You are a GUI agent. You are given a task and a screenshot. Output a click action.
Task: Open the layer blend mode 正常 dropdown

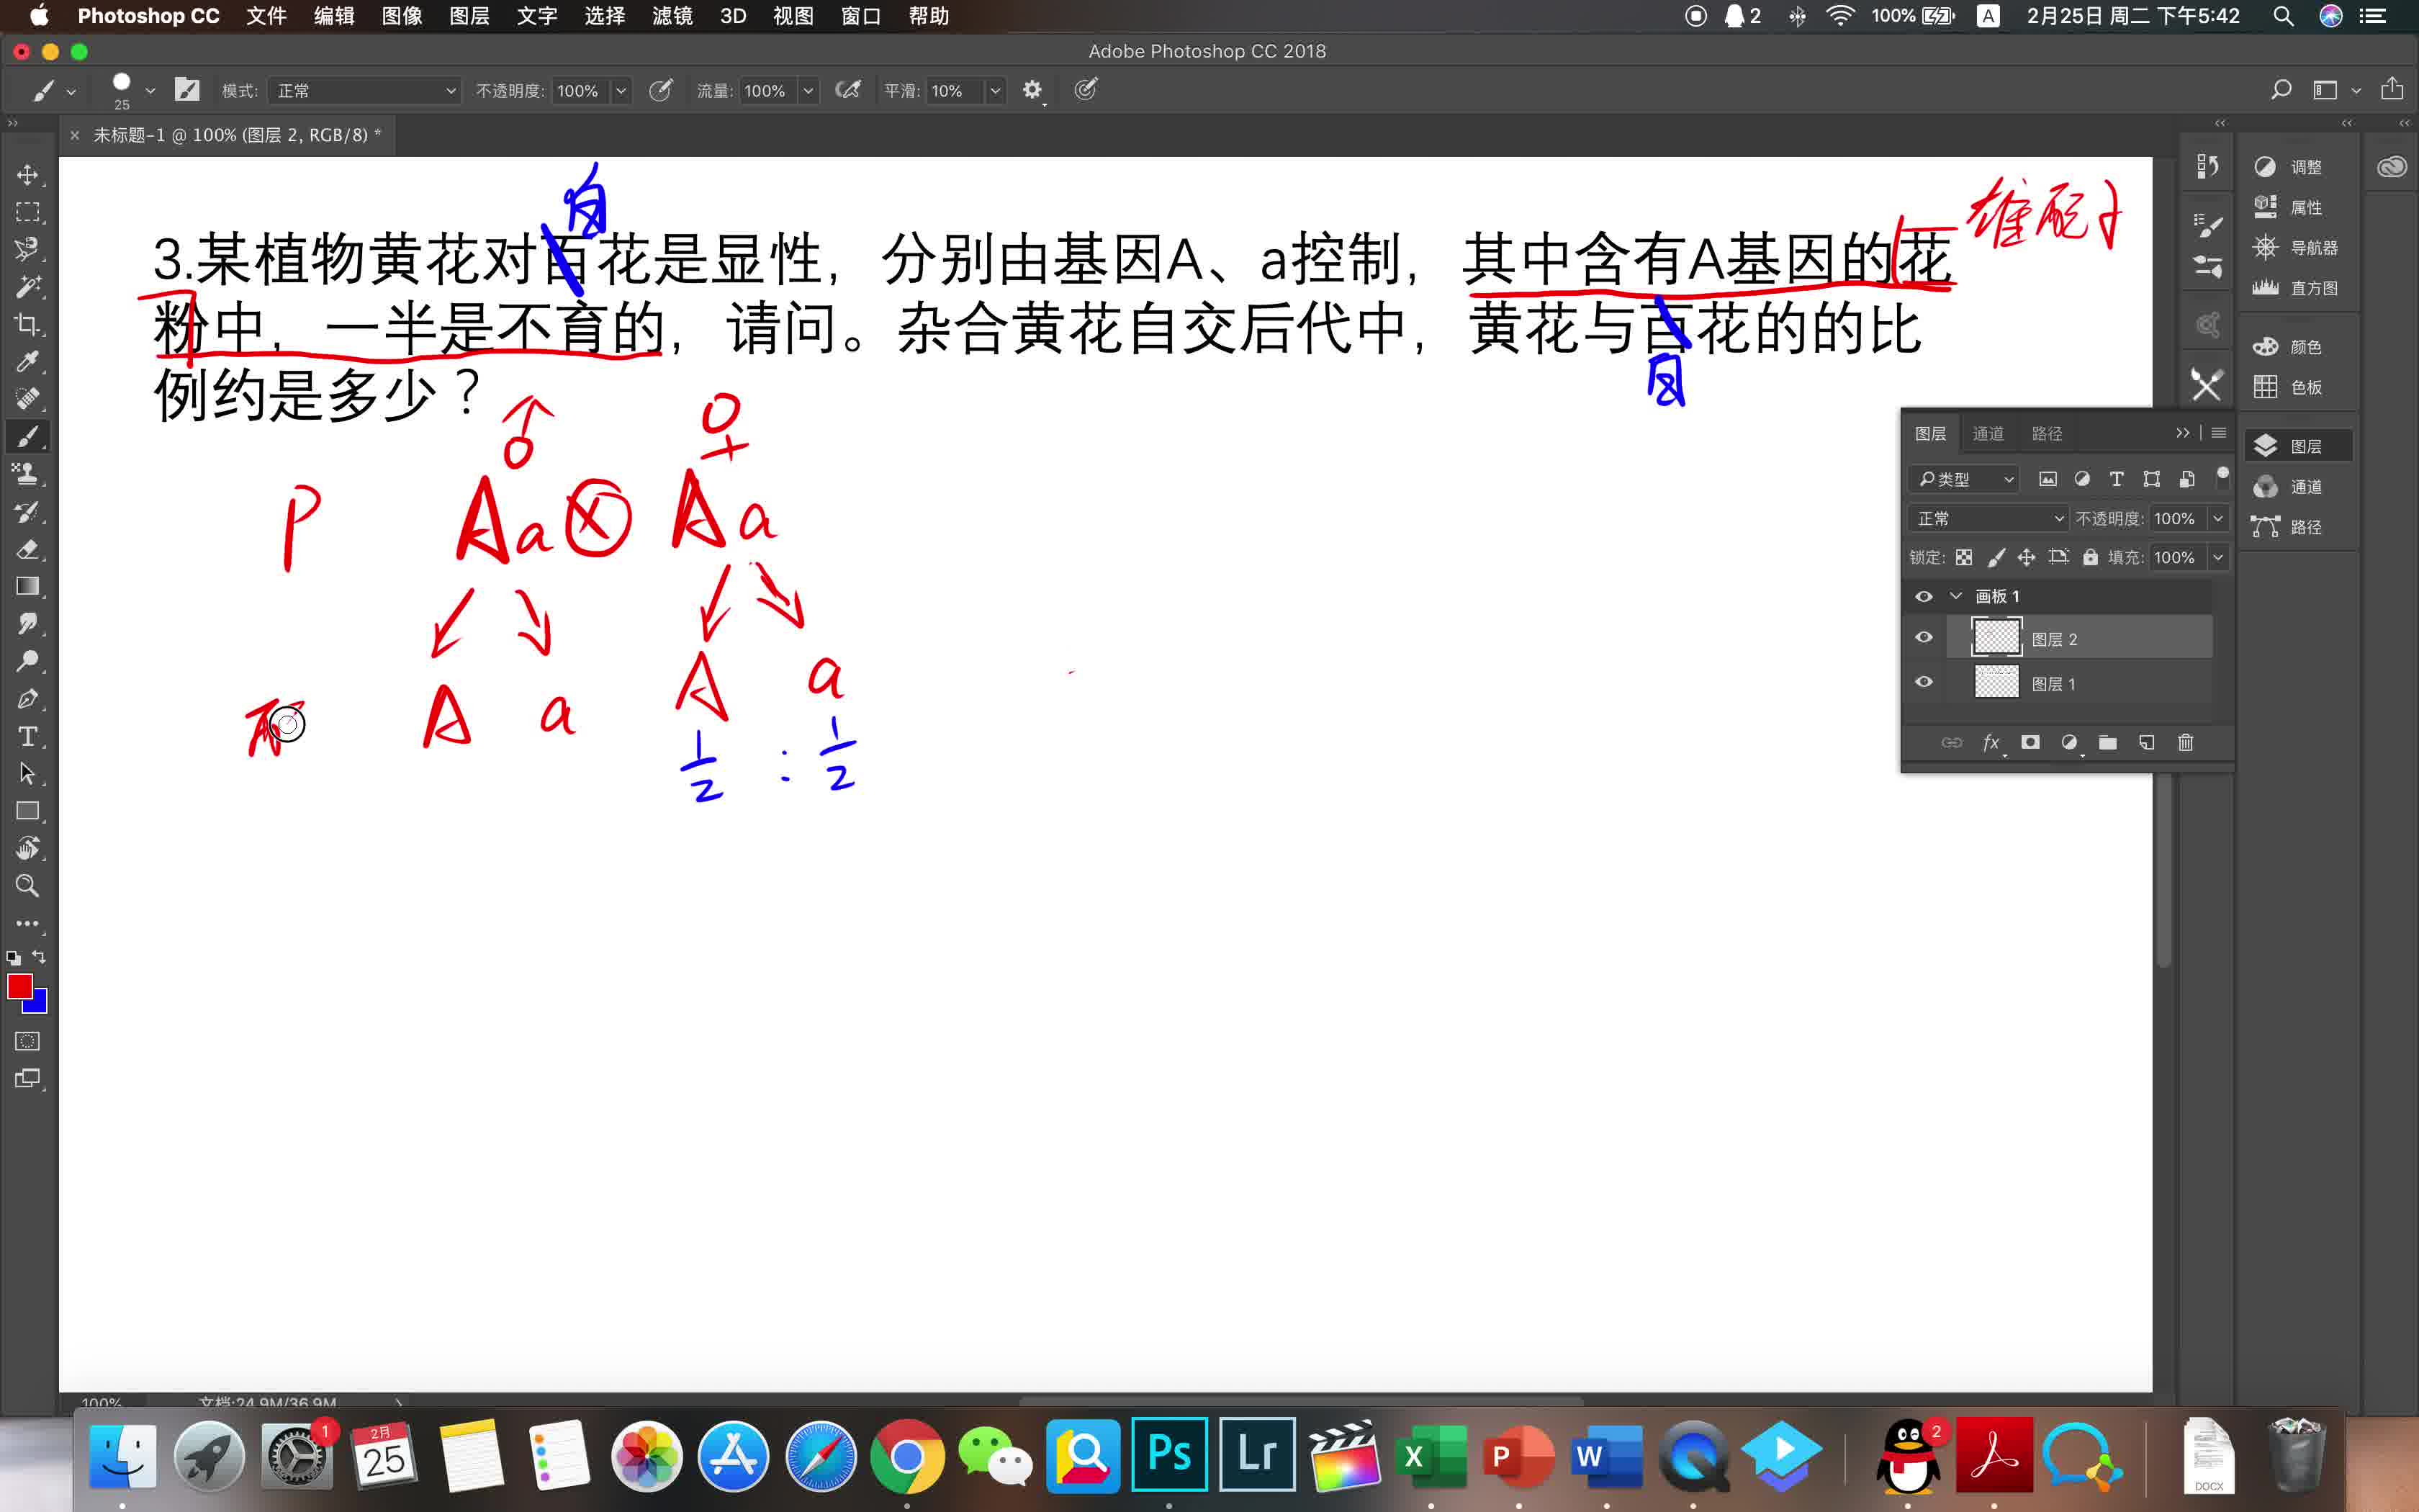[x=1988, y=518]
